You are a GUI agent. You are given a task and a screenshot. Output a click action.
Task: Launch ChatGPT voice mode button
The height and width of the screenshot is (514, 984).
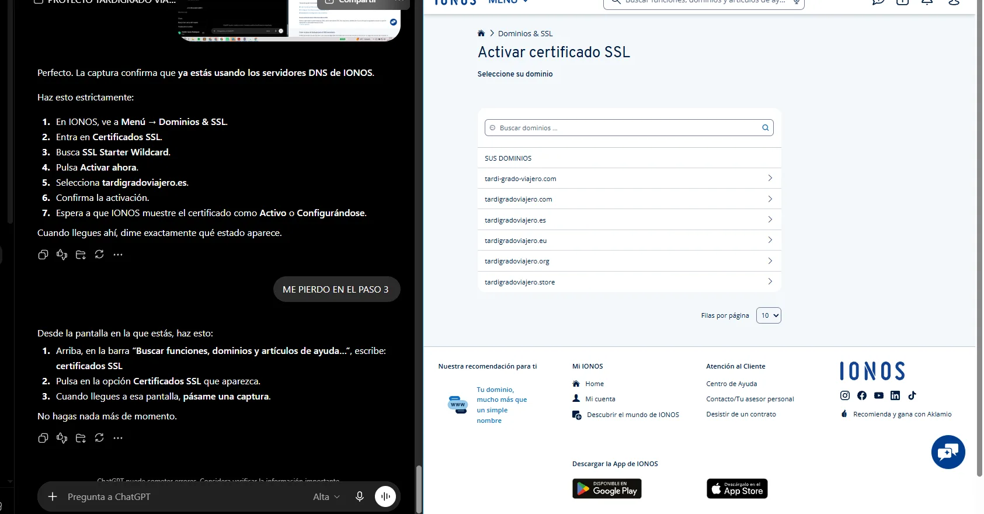(x=385, y=496)
